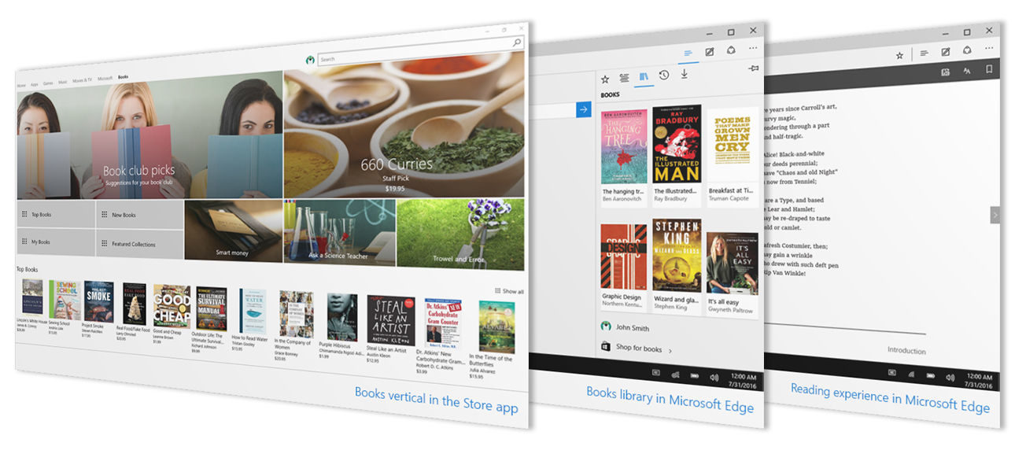Open The Illustrated Man book in library
This screenshot has height=450, width=1026.
tap(677, 157)
